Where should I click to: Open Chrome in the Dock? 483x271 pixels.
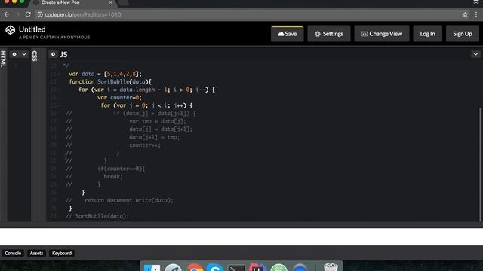point(195,267)
